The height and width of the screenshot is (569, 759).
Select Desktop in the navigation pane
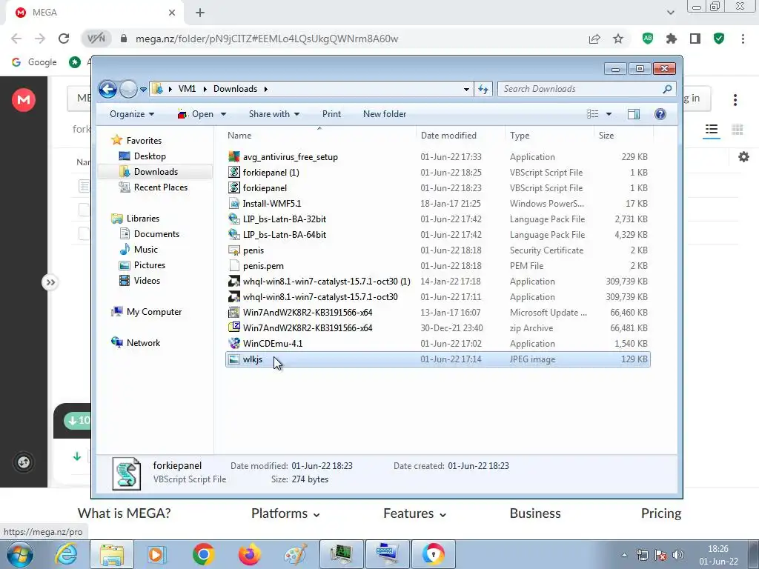tap(150, 156)
